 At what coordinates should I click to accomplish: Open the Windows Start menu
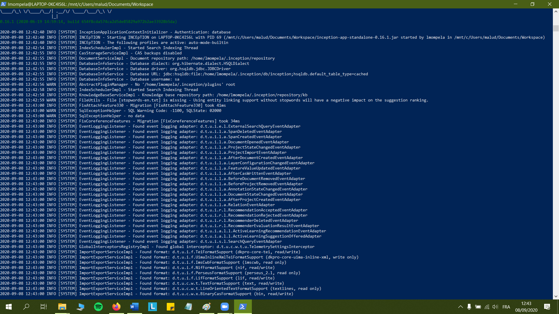click(9, 307)
